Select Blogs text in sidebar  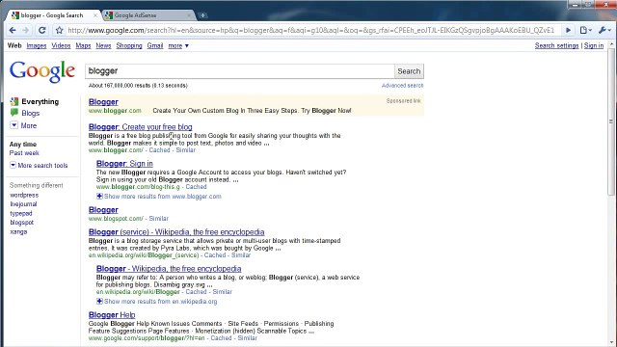[x=31, y=113]
